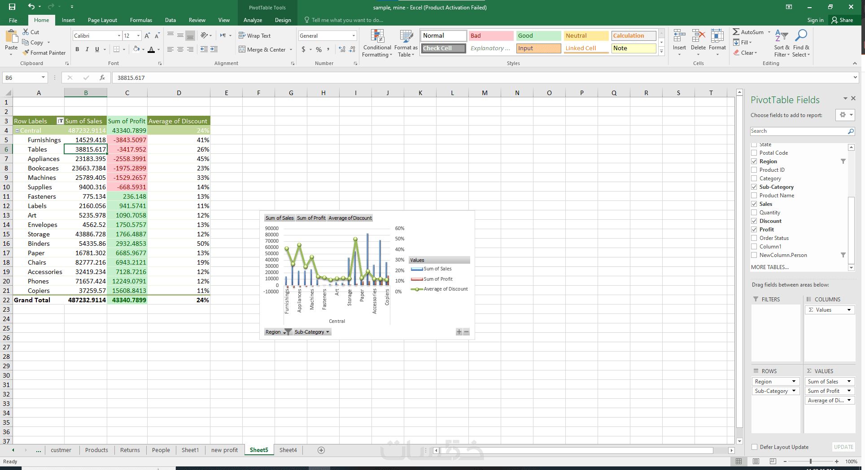This screenshot has width=865, height=470.
Task: Check the Postal Code field
Action: [754, 153]
